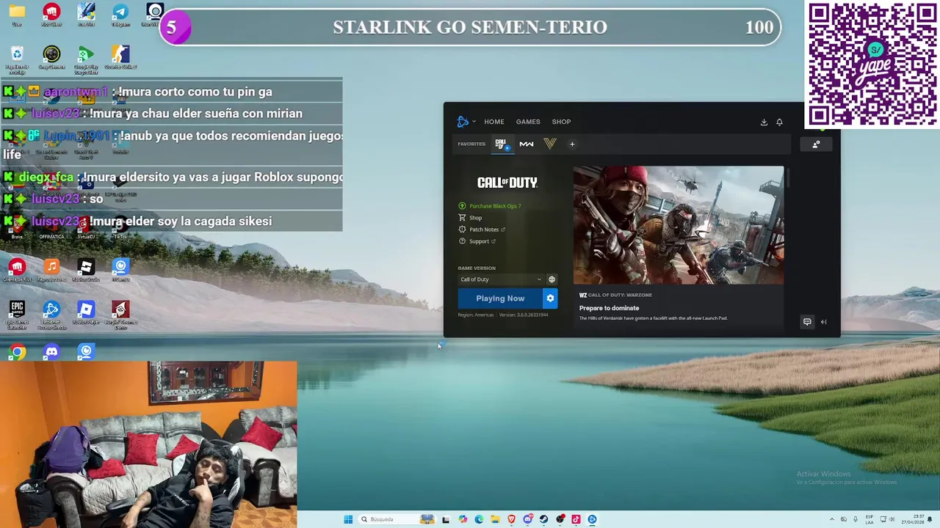This screenshot has width=940, height=528.
Task: Select the Modern Warfare (MW) favorite tab
Action: 527,144
